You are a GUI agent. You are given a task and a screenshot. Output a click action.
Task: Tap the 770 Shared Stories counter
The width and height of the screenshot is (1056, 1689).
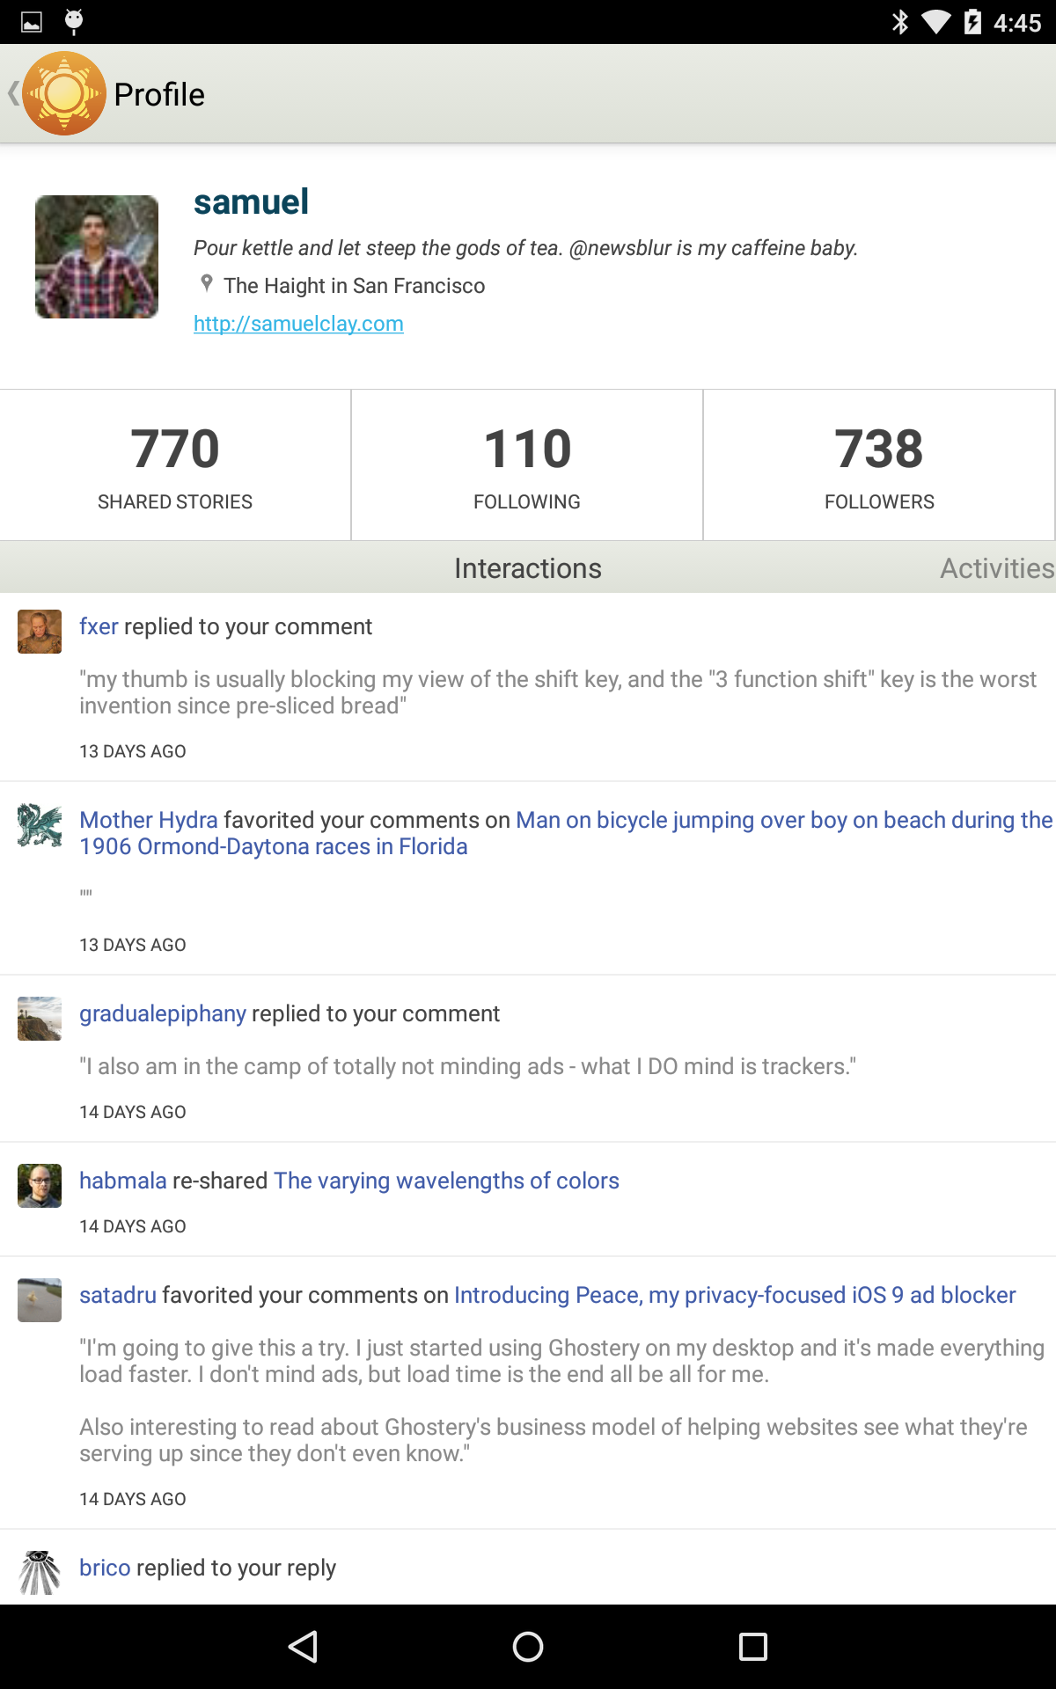(175, 465)
